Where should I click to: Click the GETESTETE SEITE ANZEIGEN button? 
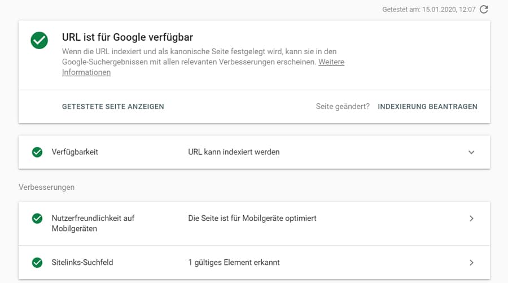click(113, 106)
